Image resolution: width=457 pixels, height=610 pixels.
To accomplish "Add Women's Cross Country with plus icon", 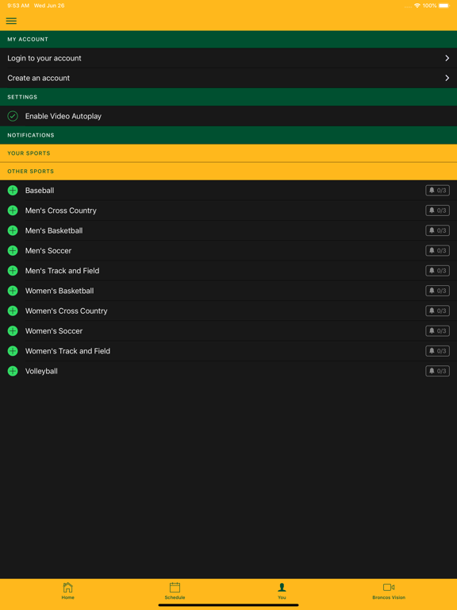I will point(13,311).
